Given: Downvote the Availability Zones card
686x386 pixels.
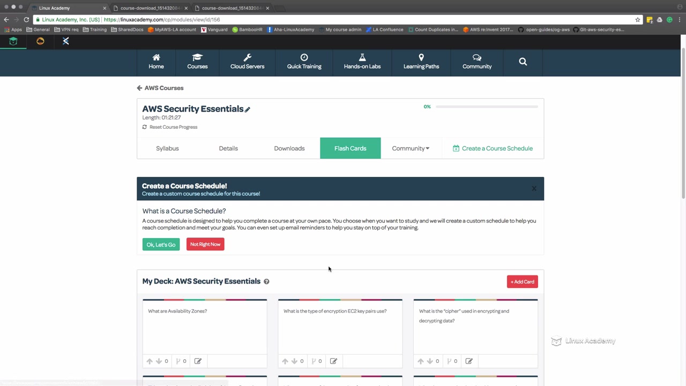Looking at the screenshot, I should pos(159,361).
